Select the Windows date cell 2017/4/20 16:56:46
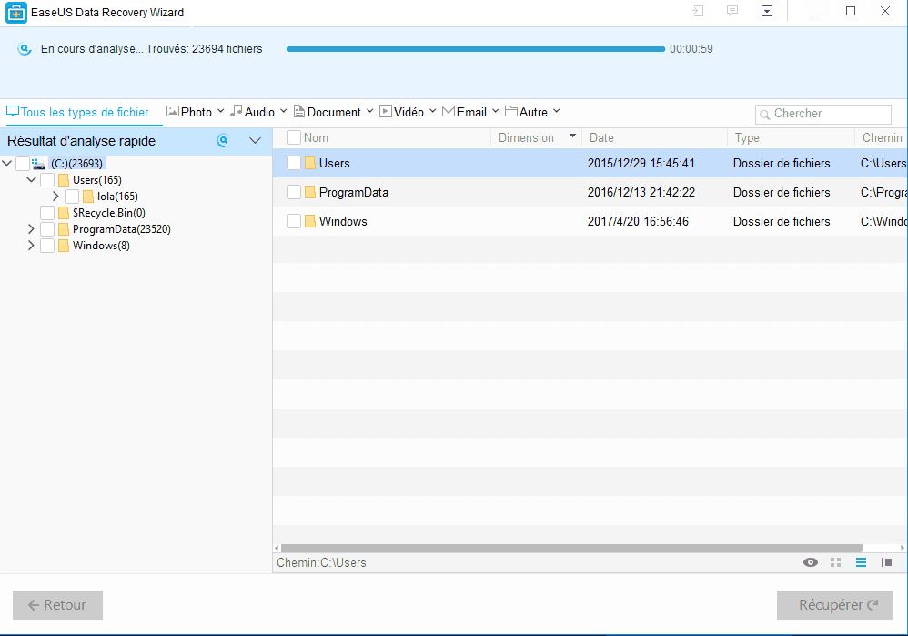The image size is (908, 636). click(x=638, y=221)
